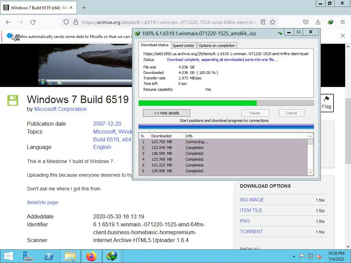Click the TORRENT download option
This screenshot has width=351, height=263.
pos(251,231)
